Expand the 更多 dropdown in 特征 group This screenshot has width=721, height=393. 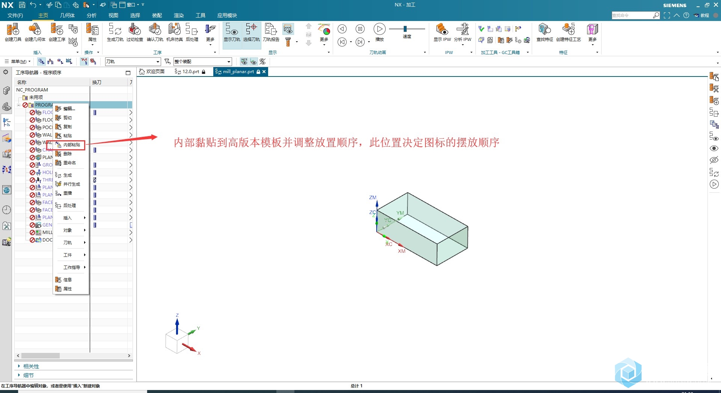pyautogui.click(x=593, y=34)
